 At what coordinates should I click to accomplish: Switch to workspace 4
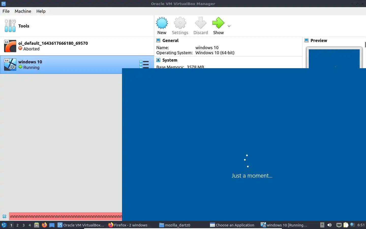29,225
